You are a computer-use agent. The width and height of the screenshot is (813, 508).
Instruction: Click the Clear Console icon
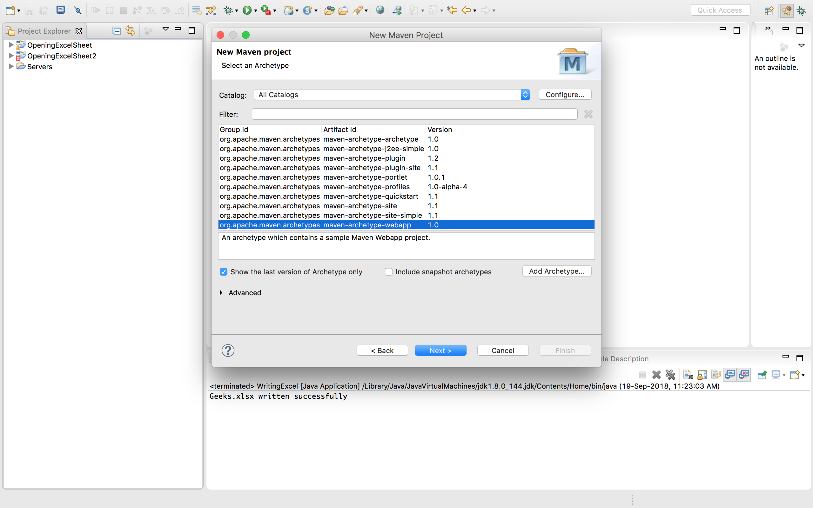click(688, 374)
